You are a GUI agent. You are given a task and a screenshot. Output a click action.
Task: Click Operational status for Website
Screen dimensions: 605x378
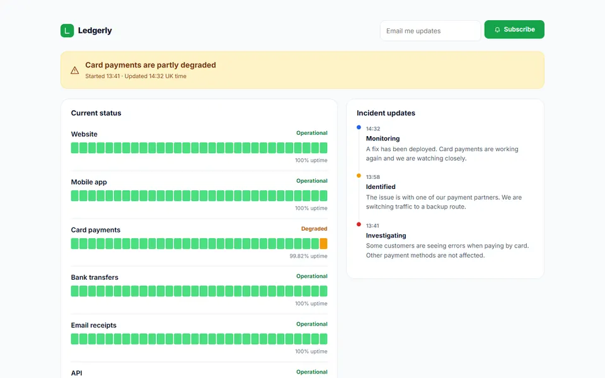(x=312, y=133)
